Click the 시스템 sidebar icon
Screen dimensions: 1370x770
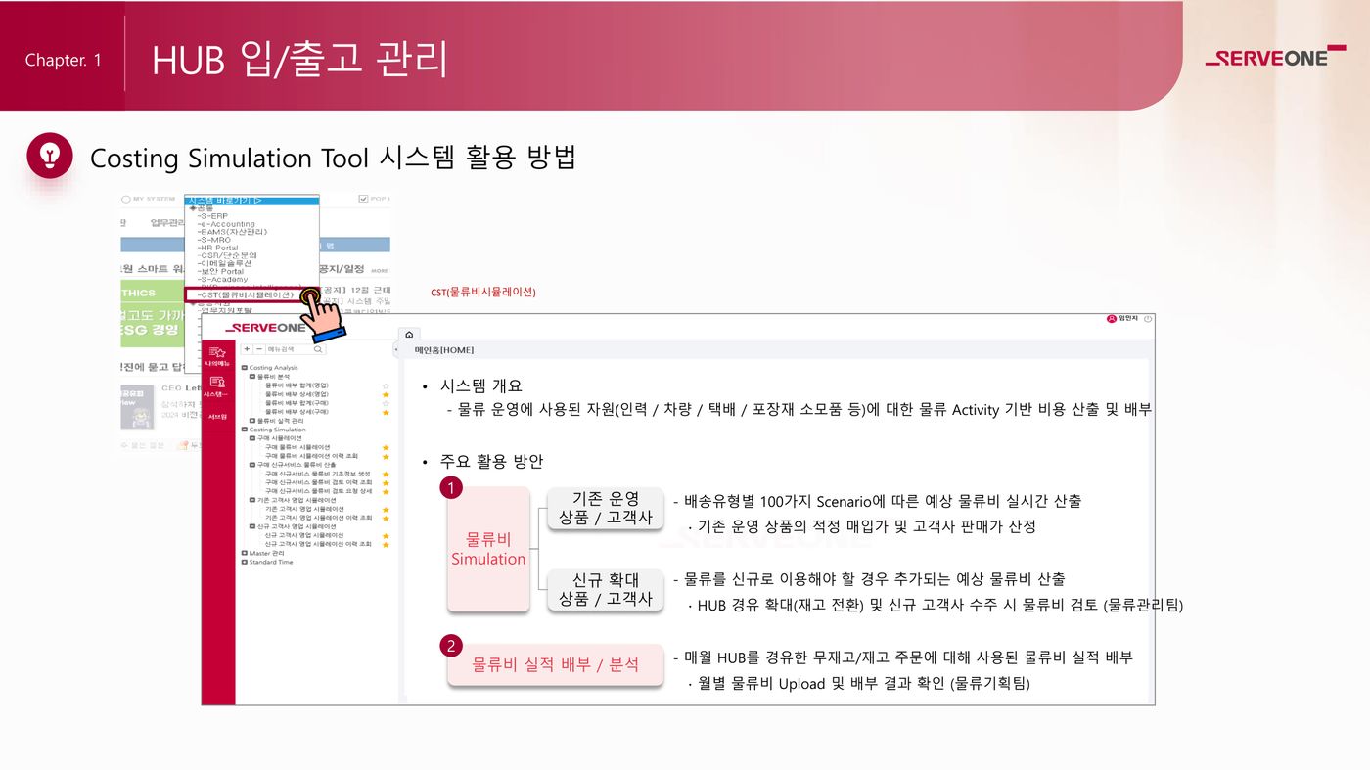218,385
